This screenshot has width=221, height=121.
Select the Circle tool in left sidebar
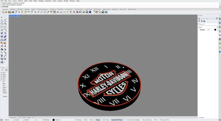pos(2,24)
